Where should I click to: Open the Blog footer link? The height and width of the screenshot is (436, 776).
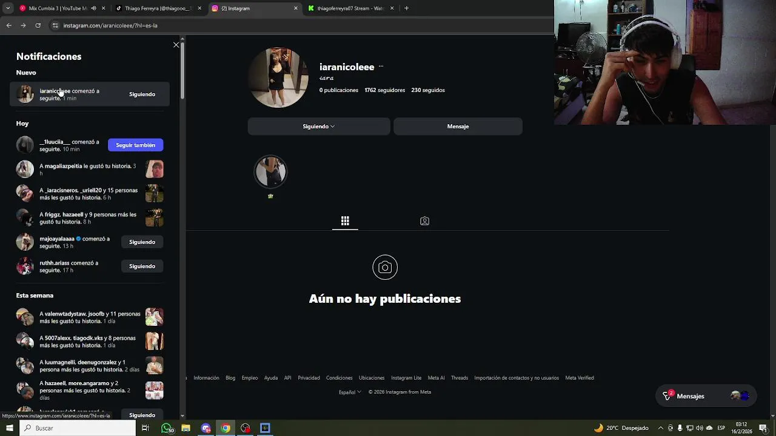pos(230,378)
